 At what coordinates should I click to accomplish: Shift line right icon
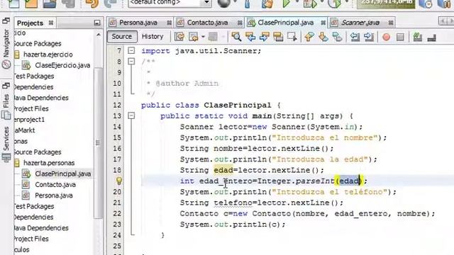tap(369, 37)
